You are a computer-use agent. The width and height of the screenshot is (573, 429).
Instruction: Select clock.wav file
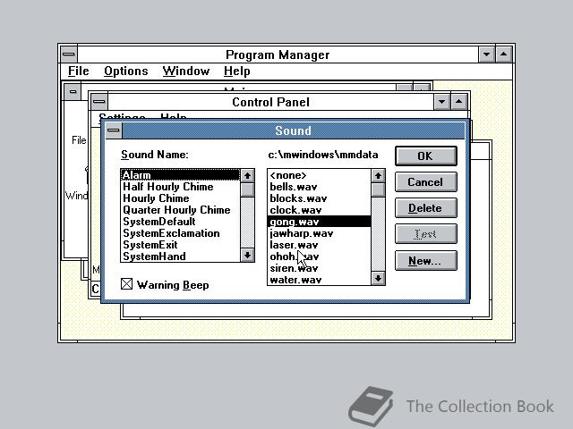pos(320,210)
